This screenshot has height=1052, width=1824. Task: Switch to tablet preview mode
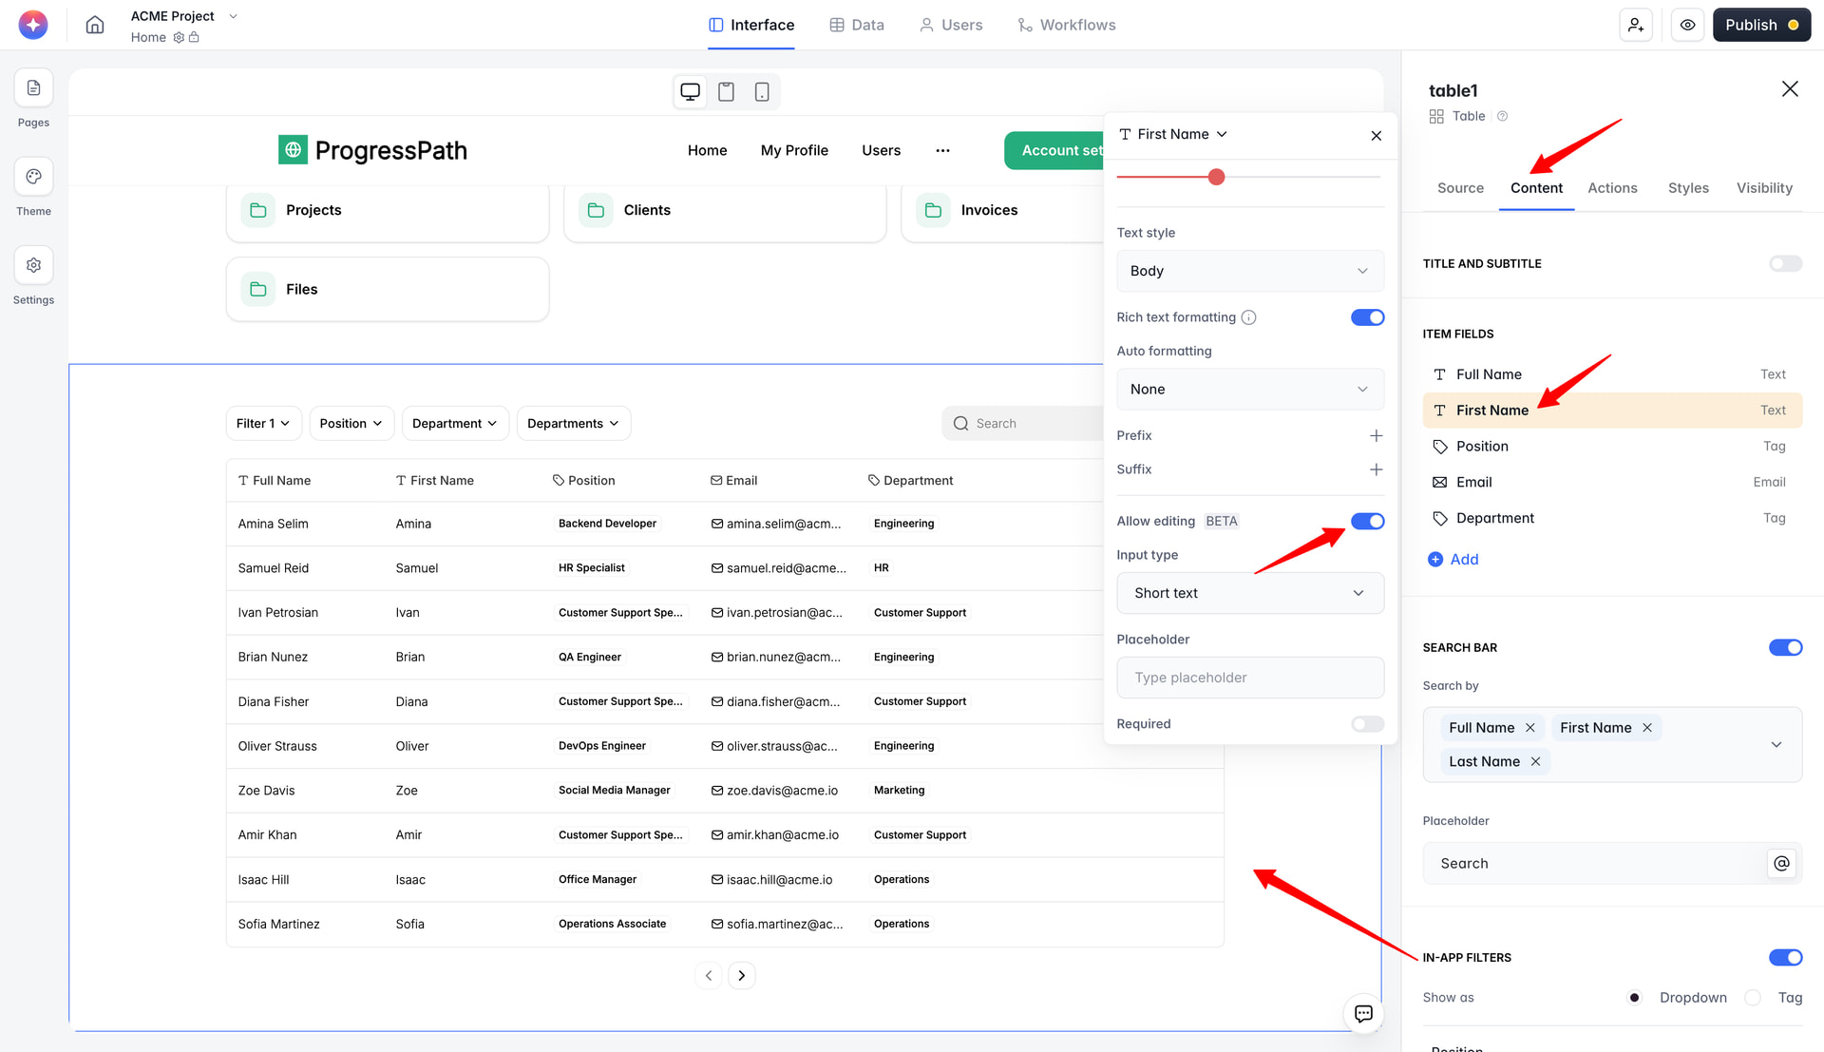point(726,91)
